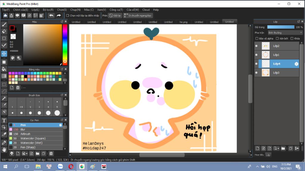Enable 'Khóa' checkbox

click(292, 38)
